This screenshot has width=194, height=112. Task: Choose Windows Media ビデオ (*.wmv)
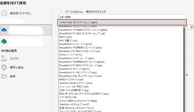point(76,83)
